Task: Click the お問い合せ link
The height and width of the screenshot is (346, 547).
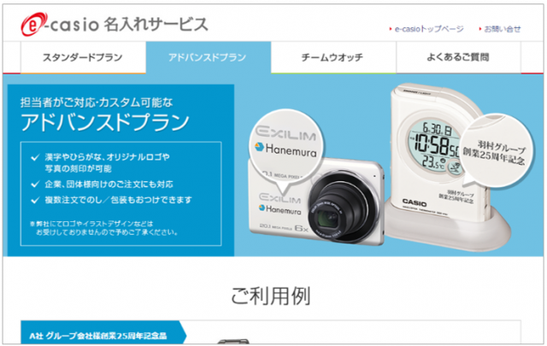Action: (x=503, y=29)
